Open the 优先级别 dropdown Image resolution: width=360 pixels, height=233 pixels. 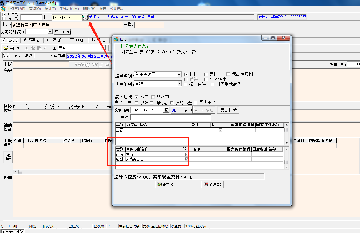[x=179, y=84]
